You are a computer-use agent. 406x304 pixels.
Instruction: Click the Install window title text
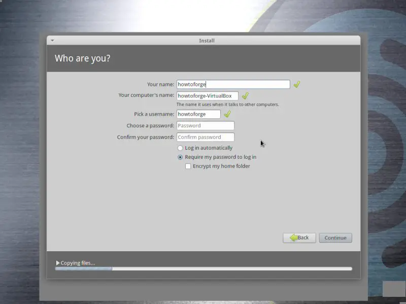(x=207, y=41)
